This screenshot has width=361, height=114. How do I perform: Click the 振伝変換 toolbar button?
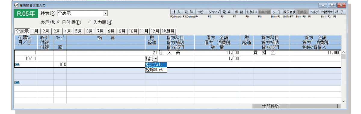(289, 12)
